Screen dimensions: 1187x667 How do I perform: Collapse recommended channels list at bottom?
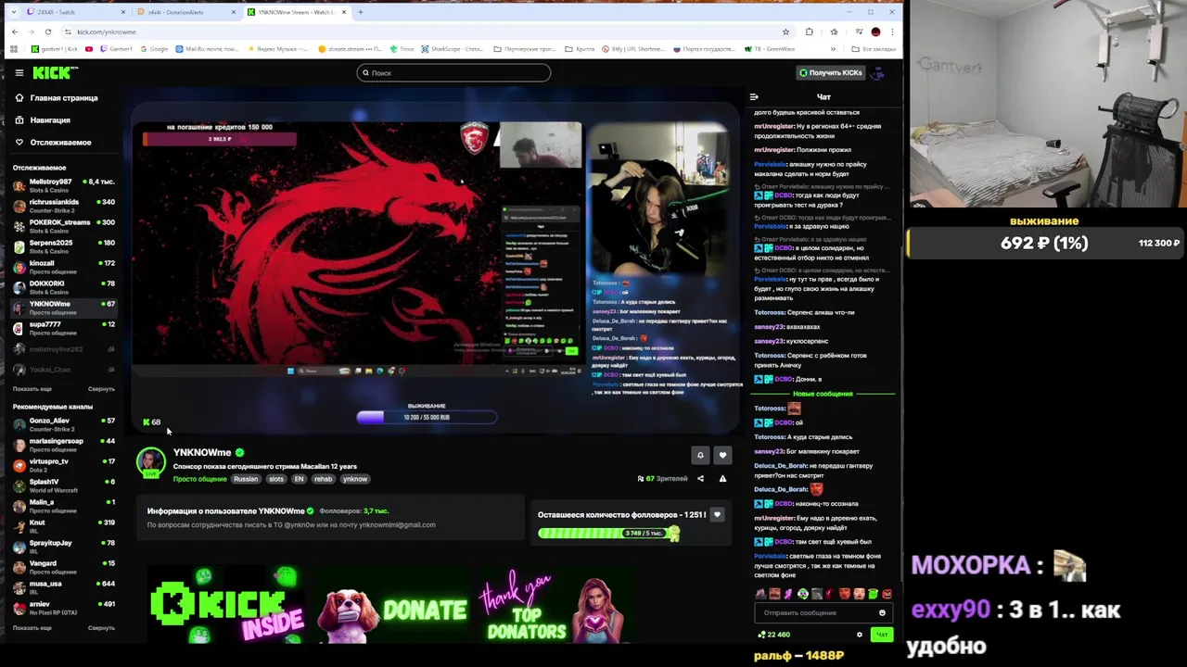pyautogui.click(x=101, y=628)
